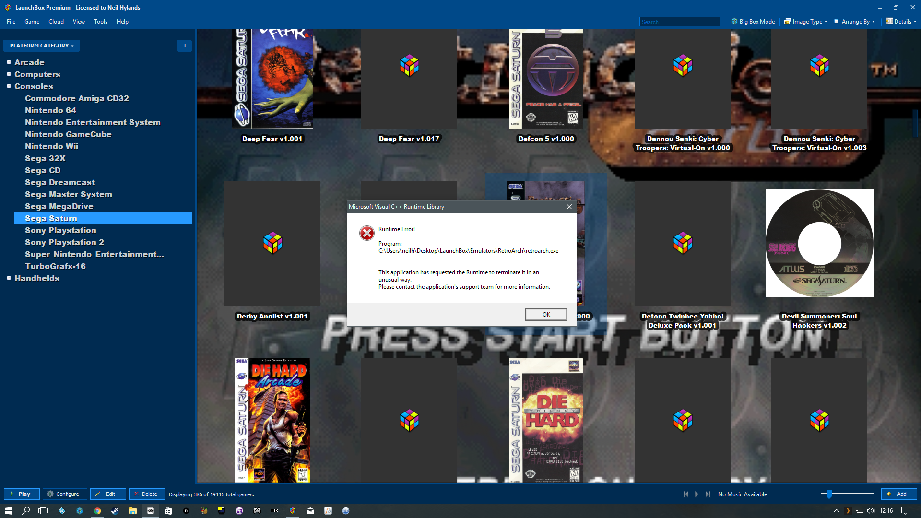Image resolution: width=921 pixels, height=518 pixels.
Task: Click placeholder icon for Detana Twinbee Yahho!
Action: [683, 243]
